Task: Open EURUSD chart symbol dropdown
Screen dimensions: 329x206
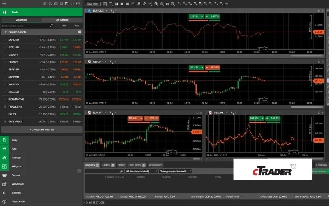Action: pyautogui.click(x=106, y=11)
